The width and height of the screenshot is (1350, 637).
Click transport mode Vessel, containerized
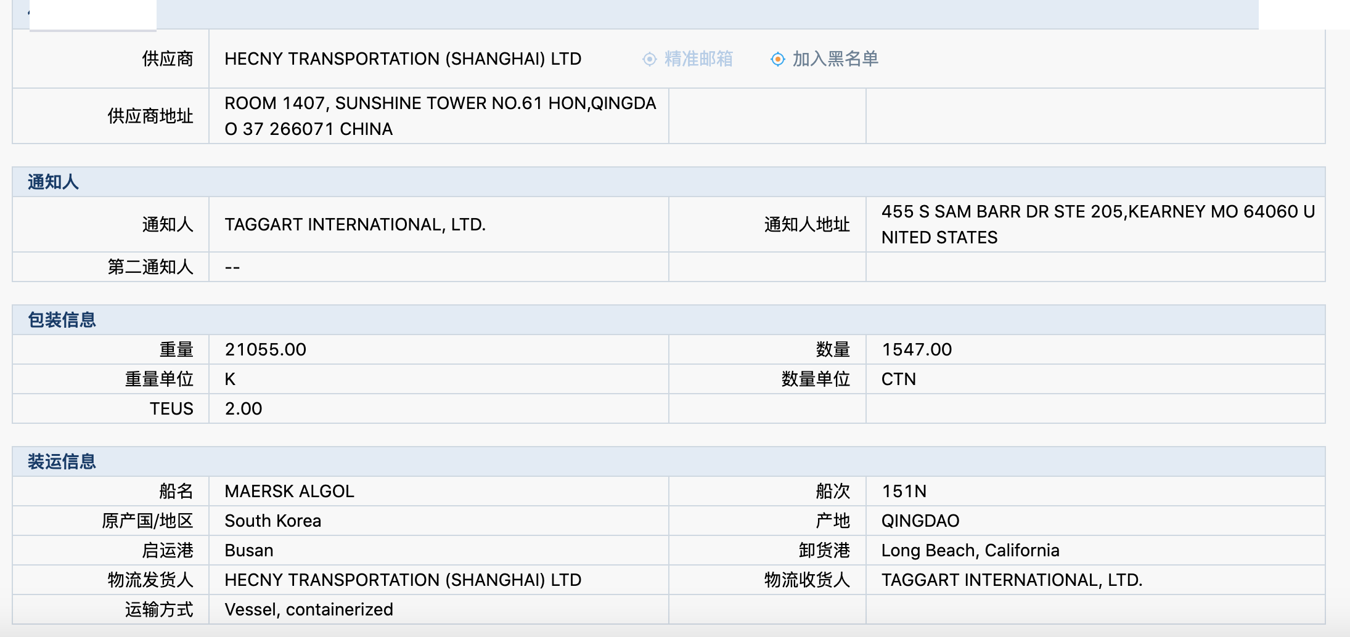point(308,610)
